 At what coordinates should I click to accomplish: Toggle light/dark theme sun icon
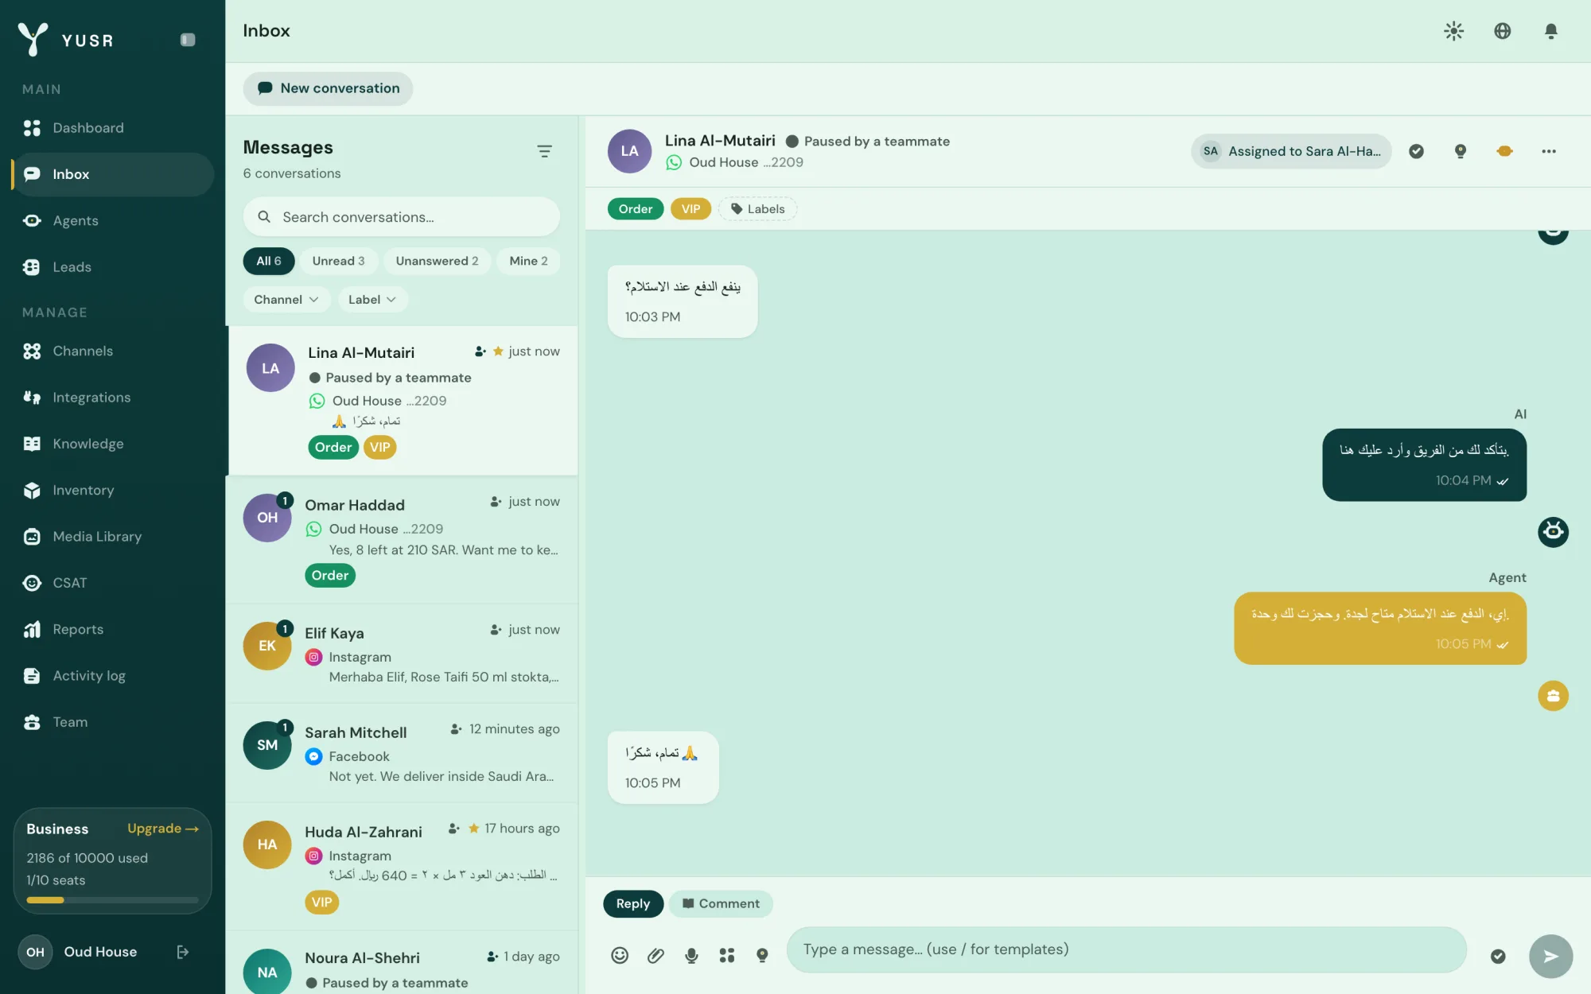click(x=1453, y=31)
